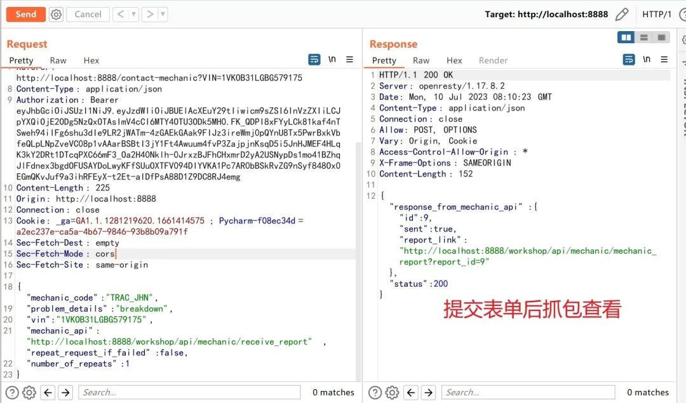
Task: Click the Request search field
Action: [189, 392]
